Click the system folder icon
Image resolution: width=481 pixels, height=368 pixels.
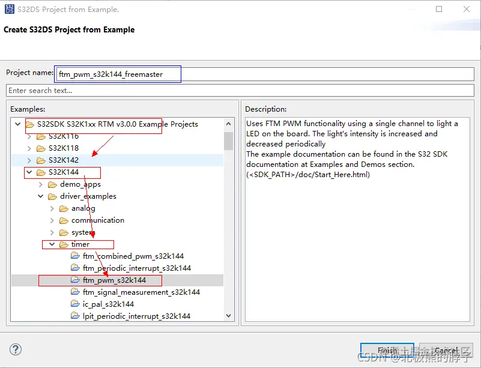pos(64,232)
